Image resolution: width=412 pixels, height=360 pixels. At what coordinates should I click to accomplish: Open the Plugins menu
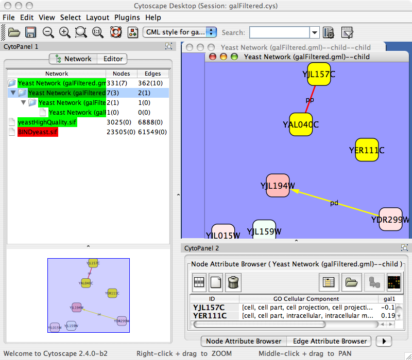click(127, 17)
